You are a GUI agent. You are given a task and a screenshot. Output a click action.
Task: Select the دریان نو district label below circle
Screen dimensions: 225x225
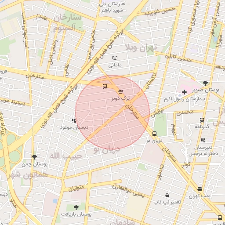point(107,149)
